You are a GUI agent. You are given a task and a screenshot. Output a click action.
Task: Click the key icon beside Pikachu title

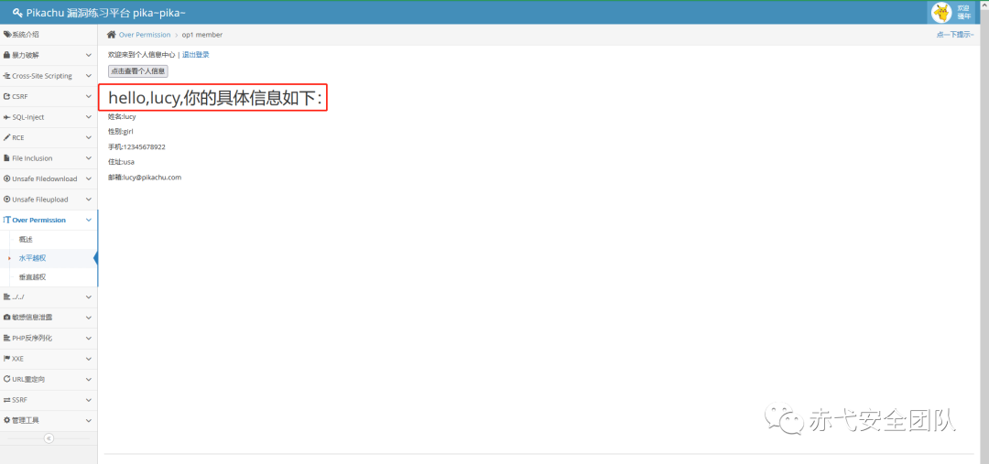(x=17, y=13)
